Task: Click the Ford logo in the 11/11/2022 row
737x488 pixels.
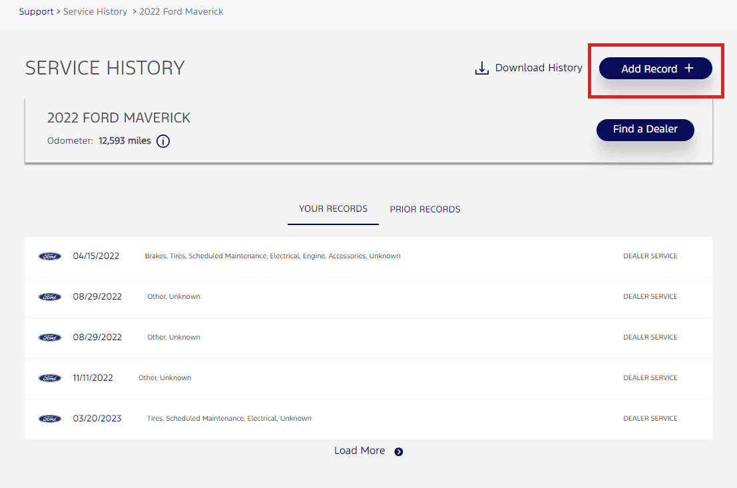Action: click(50, 378)
